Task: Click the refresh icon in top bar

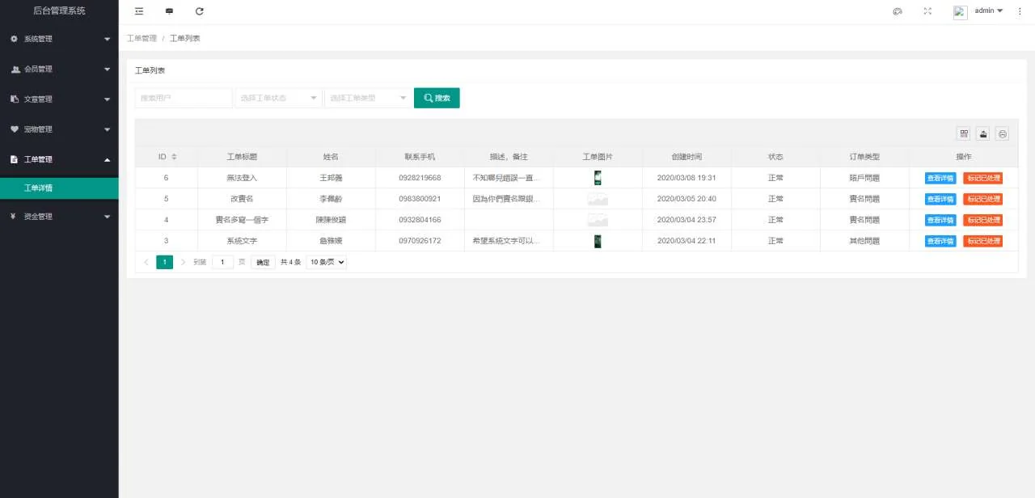Action: 200,11
